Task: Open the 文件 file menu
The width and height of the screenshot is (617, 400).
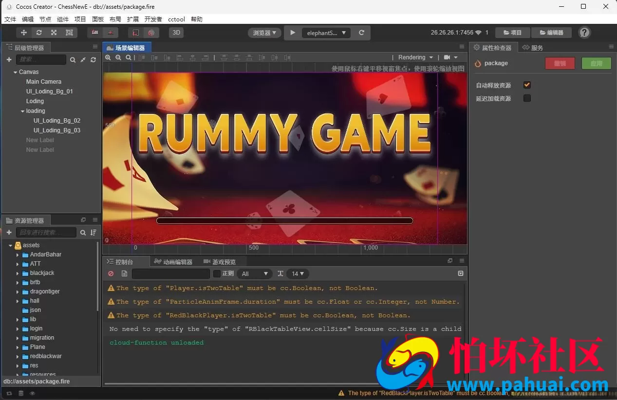Action: tap(10, 19)
